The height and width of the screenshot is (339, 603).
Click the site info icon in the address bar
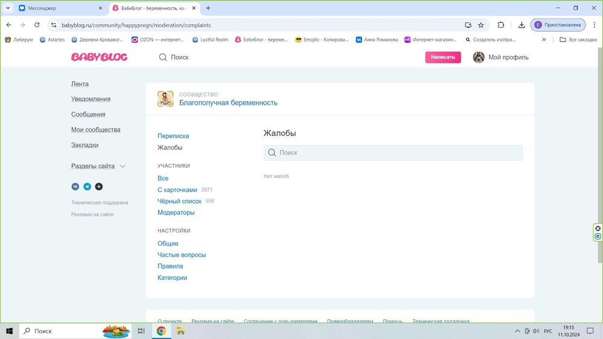(x=54, y=25)
